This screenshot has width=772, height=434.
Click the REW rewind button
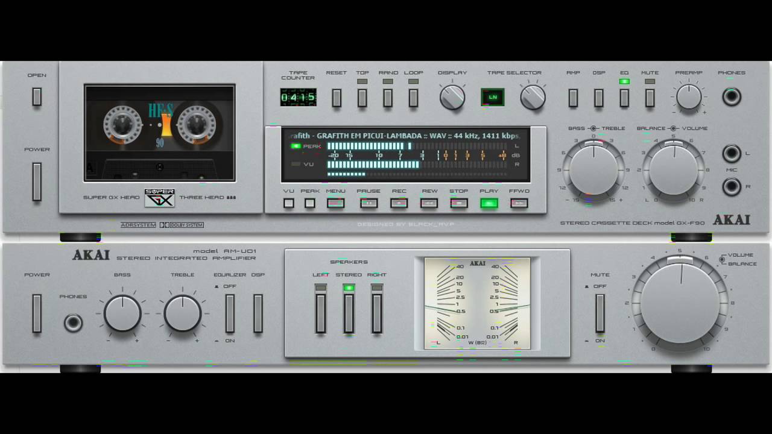[429, 203]
